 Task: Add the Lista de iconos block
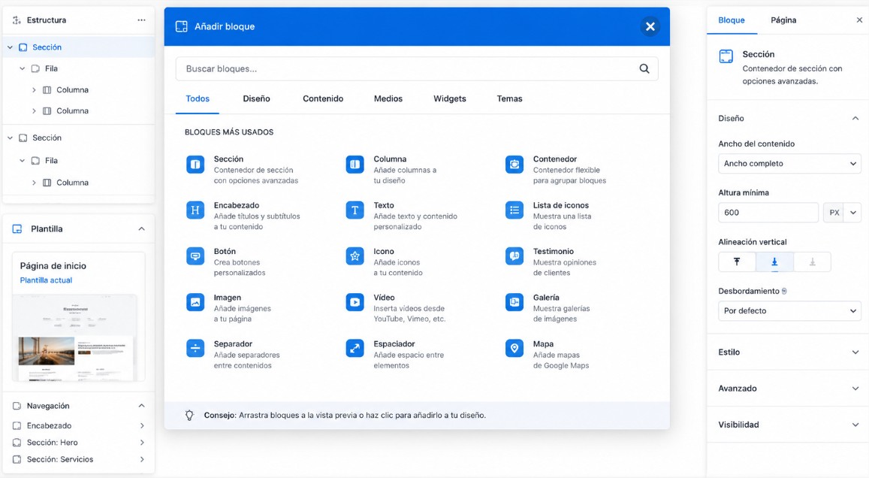[x=548, y=215]
